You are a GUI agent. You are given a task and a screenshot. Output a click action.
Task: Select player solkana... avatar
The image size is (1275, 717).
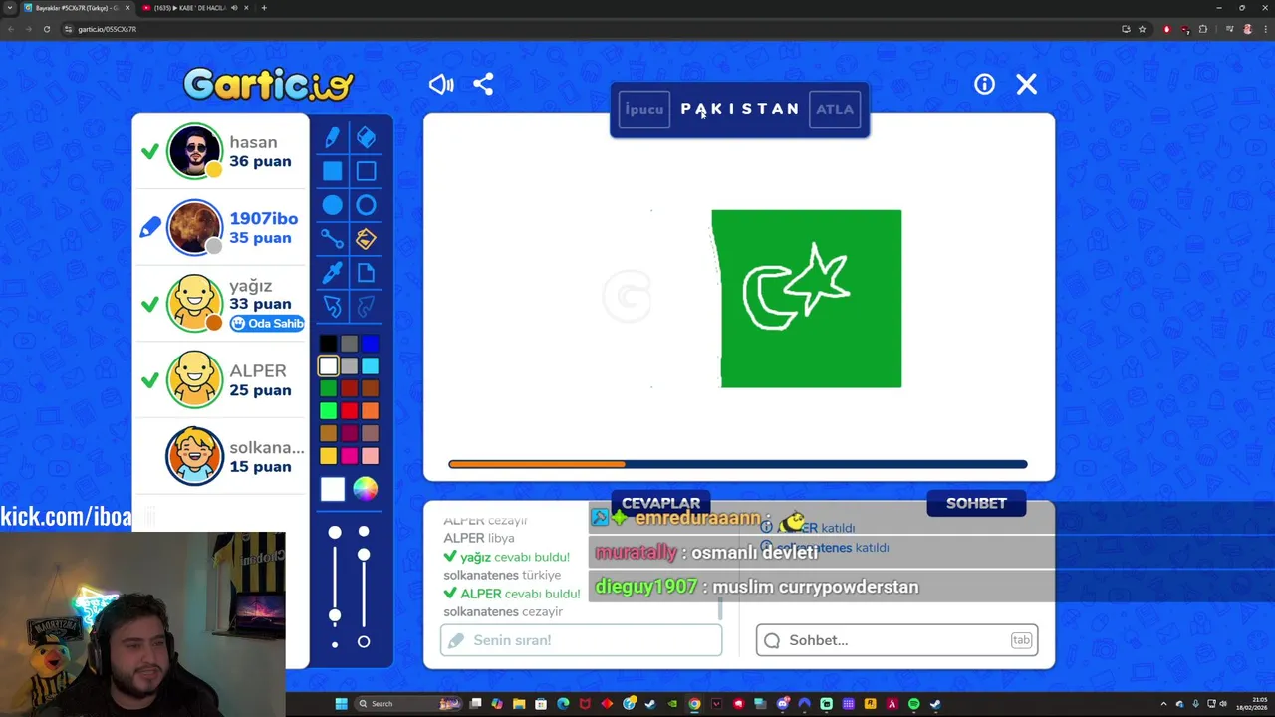[194, 456]
